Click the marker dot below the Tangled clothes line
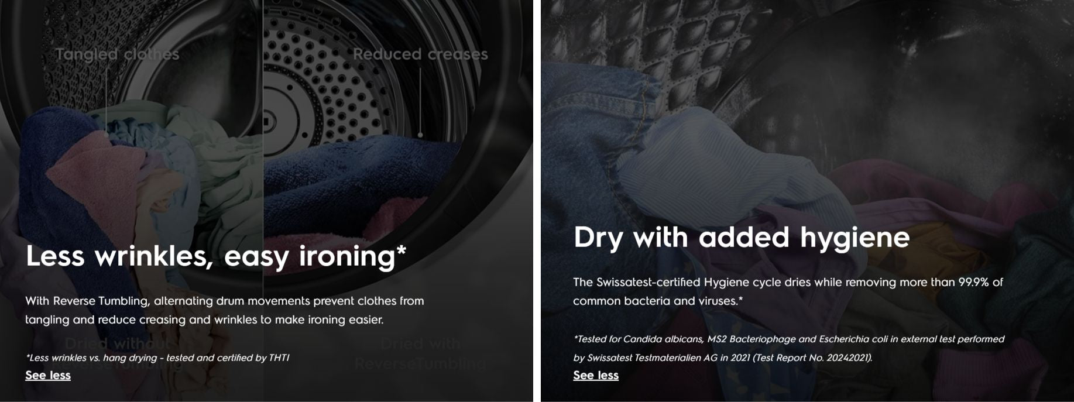Screen dimensions: 1074x402 point(107,134)
